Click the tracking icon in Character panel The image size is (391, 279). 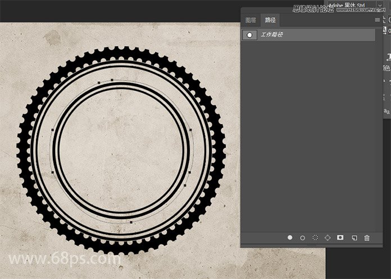pyautogui.click(x=385, y=30)
